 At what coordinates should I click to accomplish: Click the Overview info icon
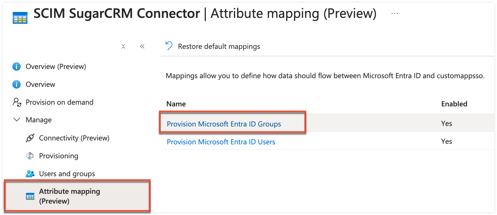tap(16, 84)
